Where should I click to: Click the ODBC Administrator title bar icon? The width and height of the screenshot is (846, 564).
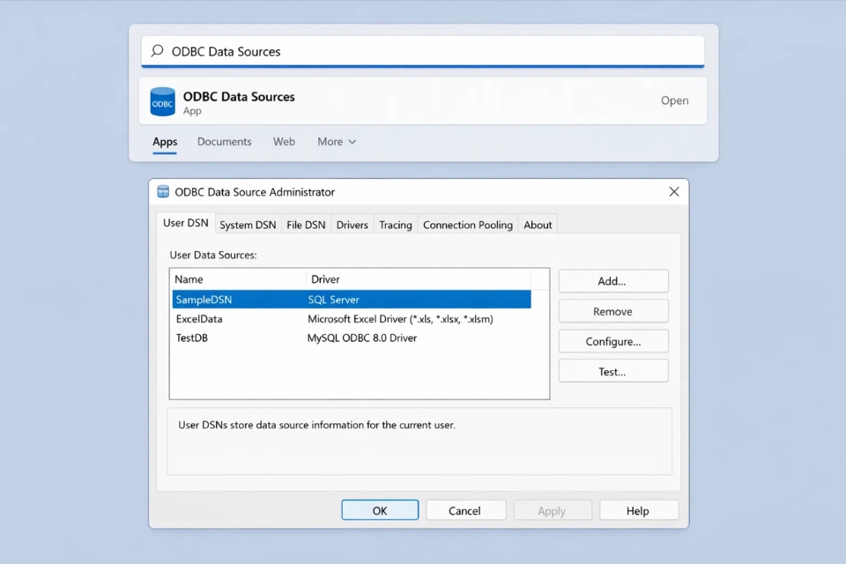[164, 191]
